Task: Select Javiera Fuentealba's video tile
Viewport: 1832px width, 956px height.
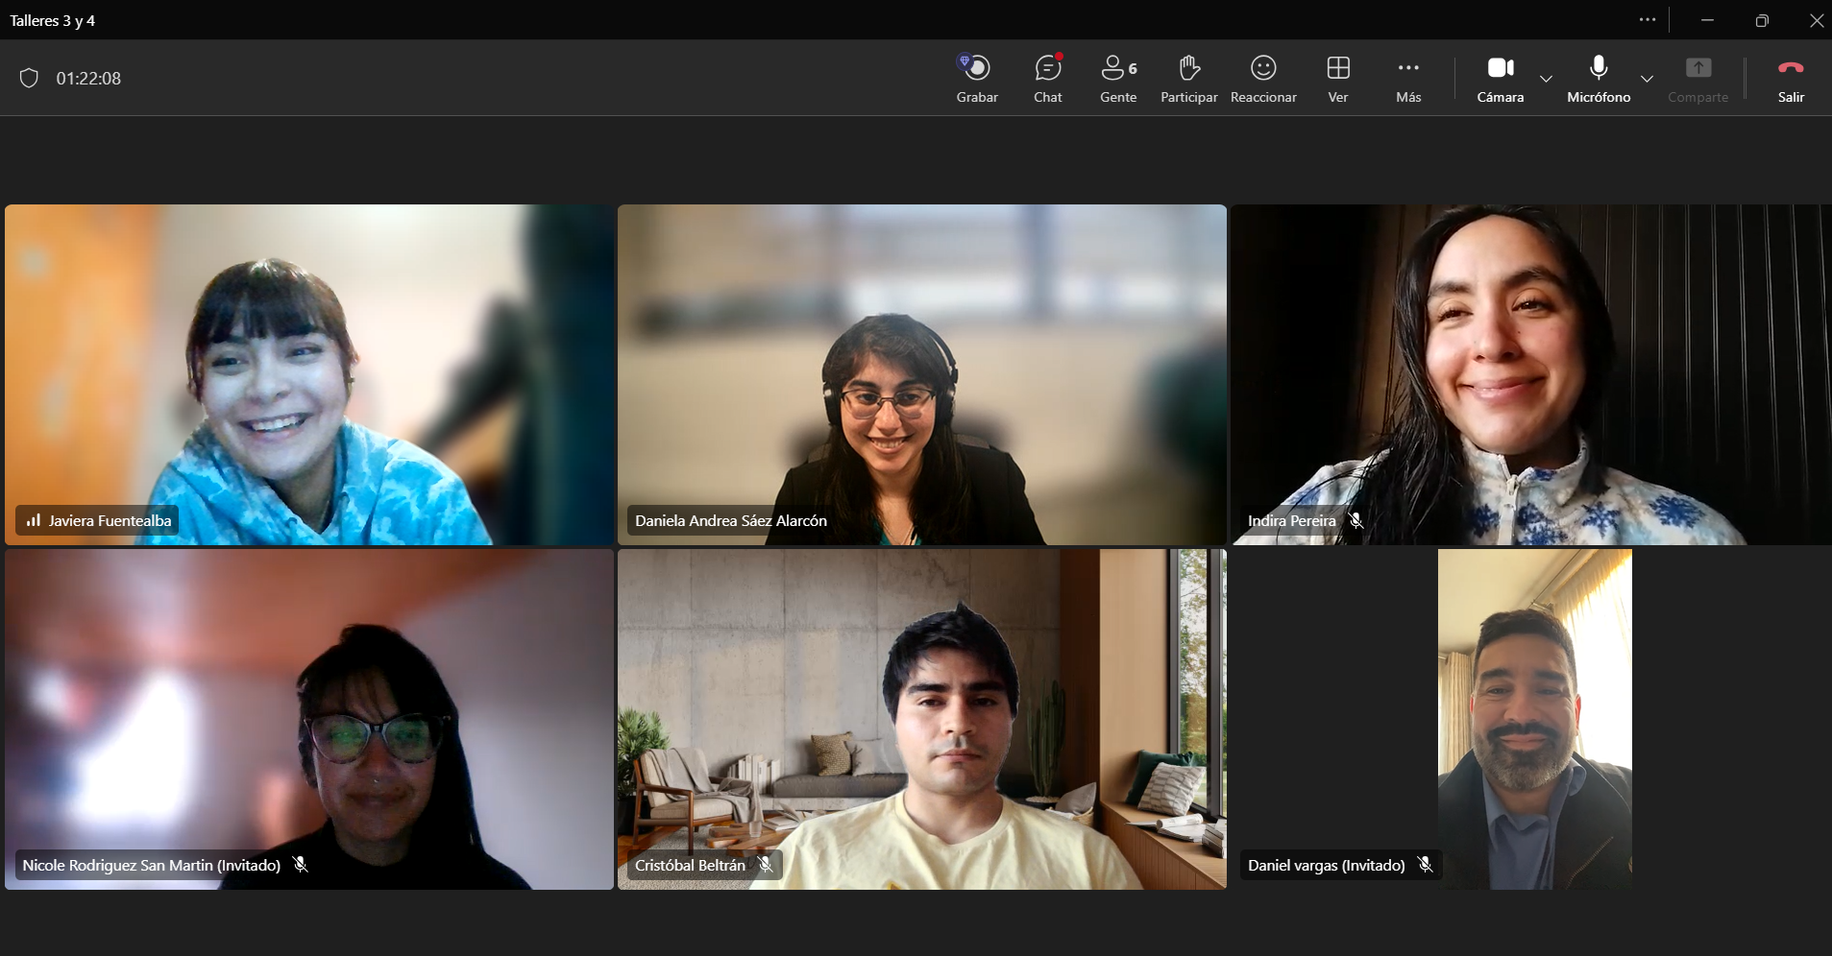Action: click(309, 374)
